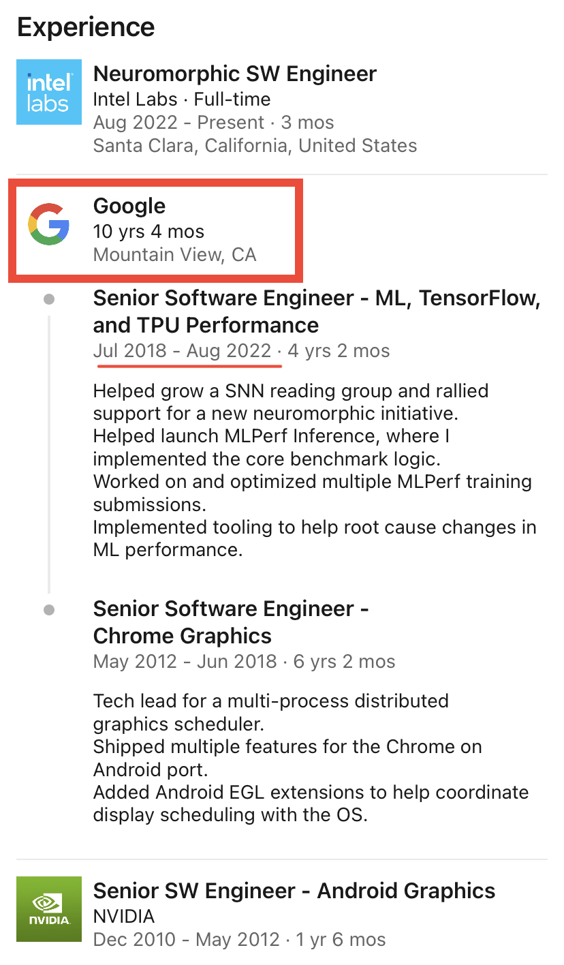Select the ML, TensorFlow, and TPU Performance title
564x965 pixels.
(x=317, y=311)
